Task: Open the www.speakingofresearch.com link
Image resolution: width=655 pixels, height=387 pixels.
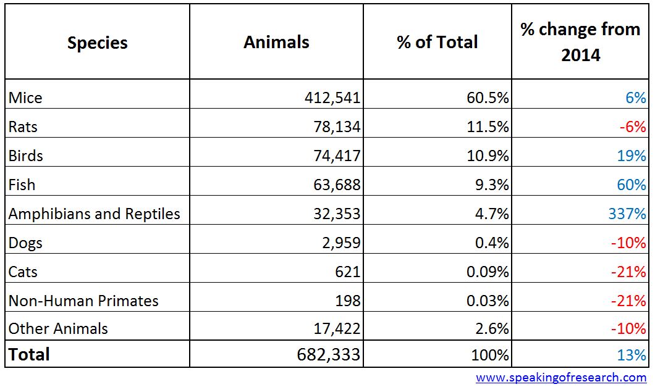Action: pyautogui.click(x=561, y=377)
